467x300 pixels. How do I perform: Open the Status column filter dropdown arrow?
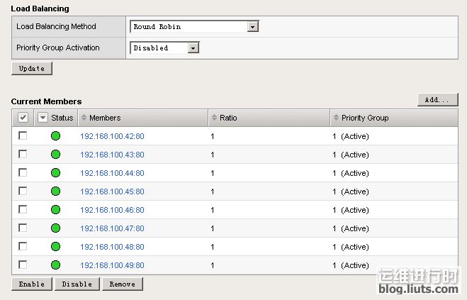click(x=43, y=118)
